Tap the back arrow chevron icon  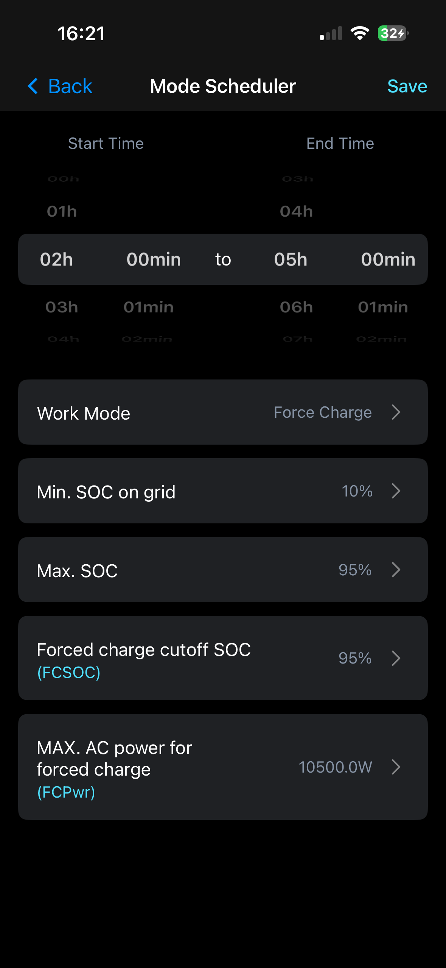coord(33,86)
